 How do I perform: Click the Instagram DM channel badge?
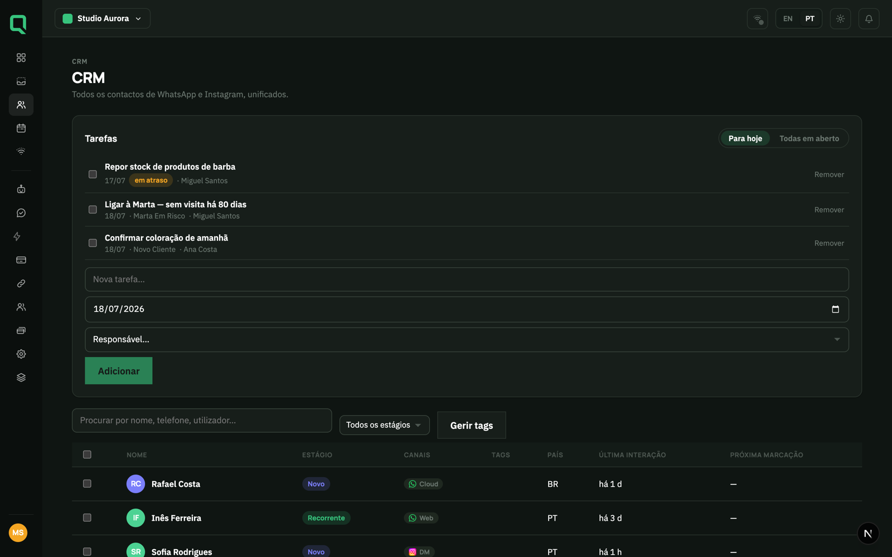point(419,552)
